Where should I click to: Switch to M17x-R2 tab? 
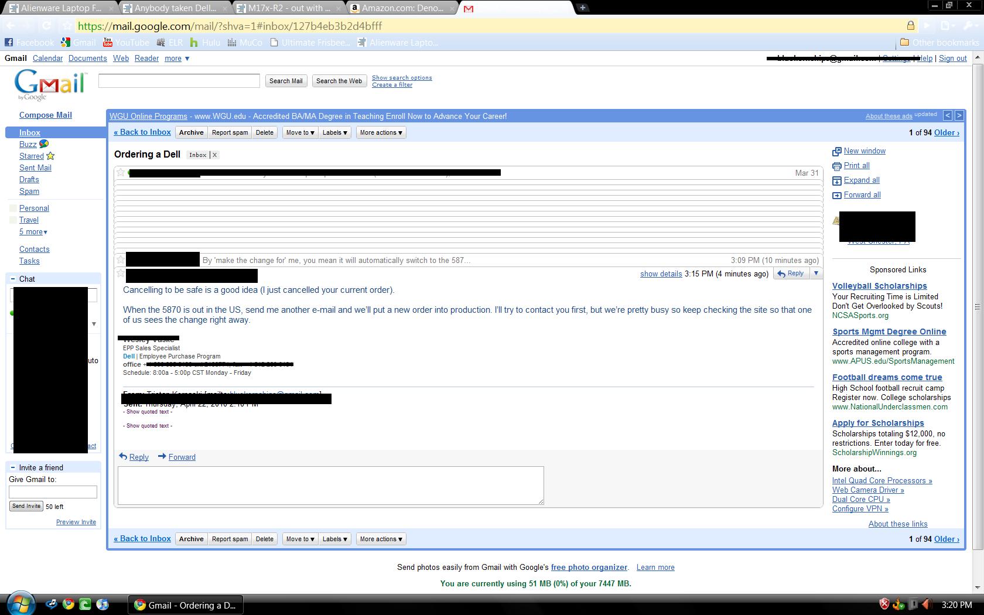(289, 8)
